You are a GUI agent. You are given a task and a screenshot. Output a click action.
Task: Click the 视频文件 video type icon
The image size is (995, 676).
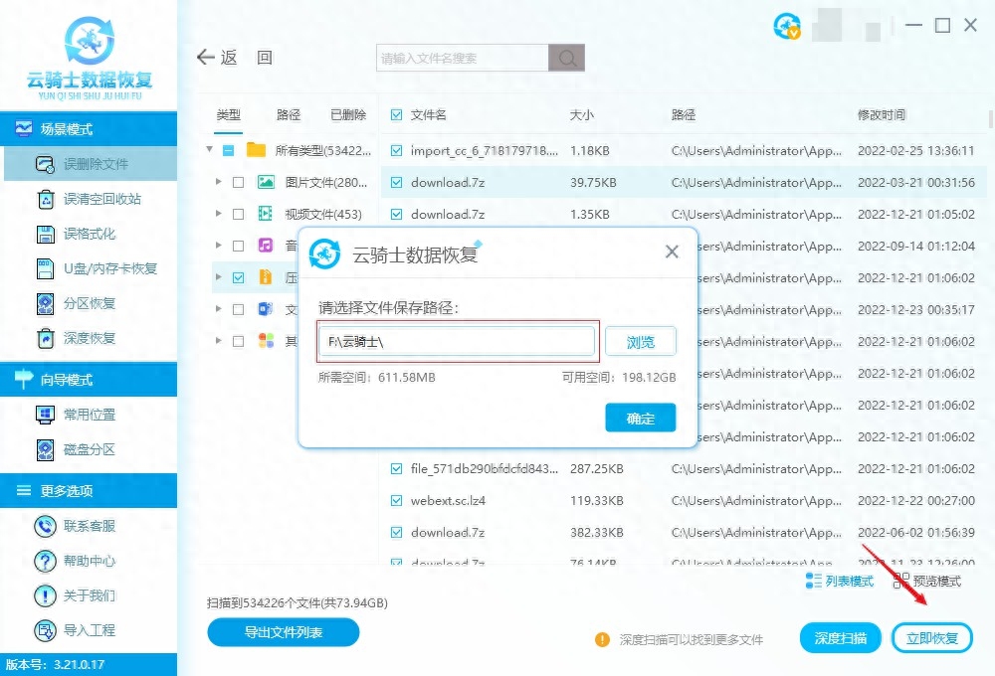266,214
